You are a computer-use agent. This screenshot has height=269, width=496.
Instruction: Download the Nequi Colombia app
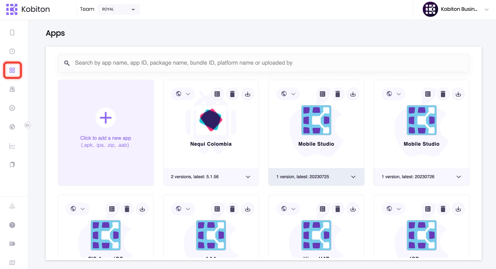[248, 94]
